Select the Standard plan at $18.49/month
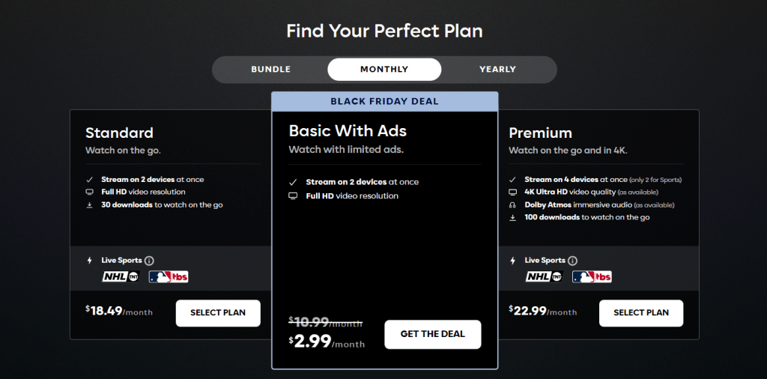 [x=218, y=313]
